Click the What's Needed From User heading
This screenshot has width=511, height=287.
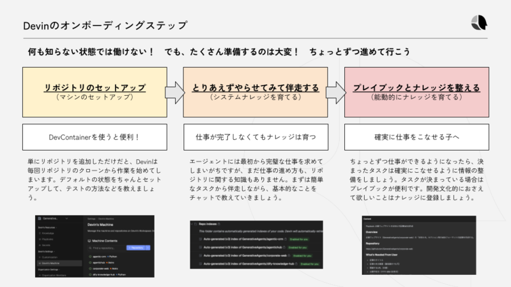[x=381, y=254]
